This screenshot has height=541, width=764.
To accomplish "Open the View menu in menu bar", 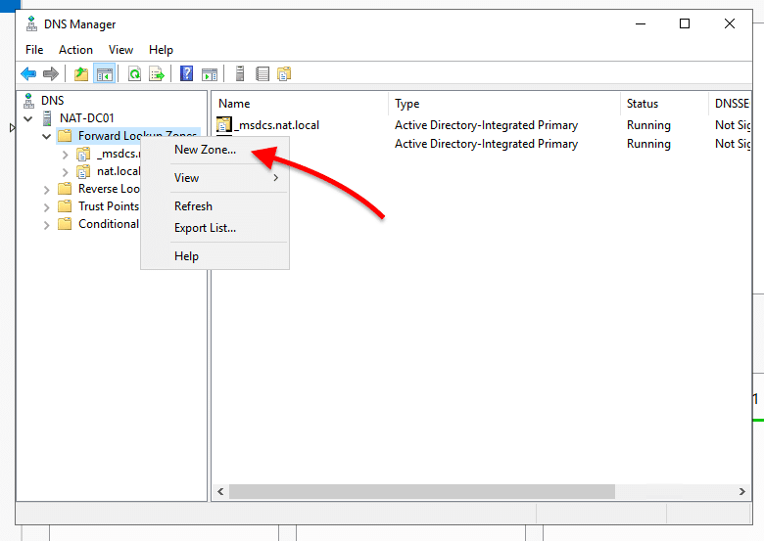I will (x=120, y=50).
